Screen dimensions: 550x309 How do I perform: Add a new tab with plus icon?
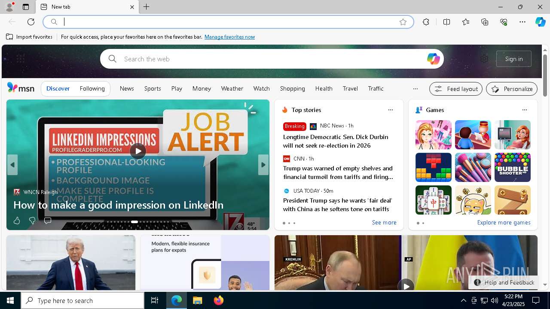pos(147,7)
